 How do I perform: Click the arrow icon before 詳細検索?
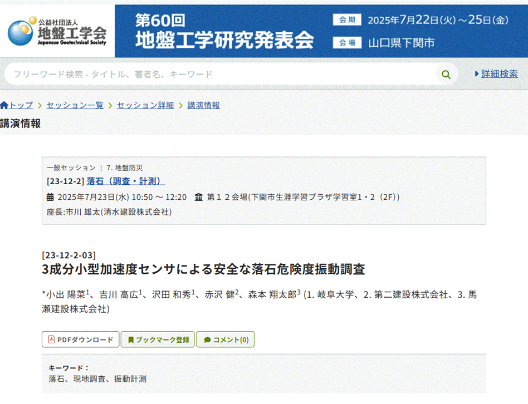[x=477, y=73]
